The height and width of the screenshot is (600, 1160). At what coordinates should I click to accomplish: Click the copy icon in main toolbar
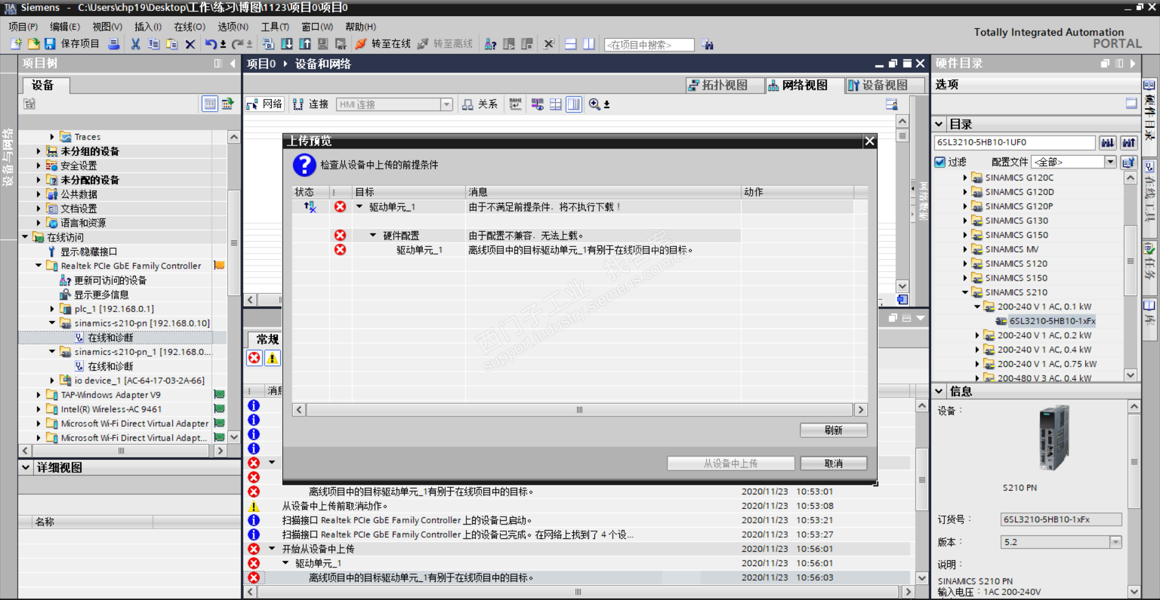click(153, 44)
